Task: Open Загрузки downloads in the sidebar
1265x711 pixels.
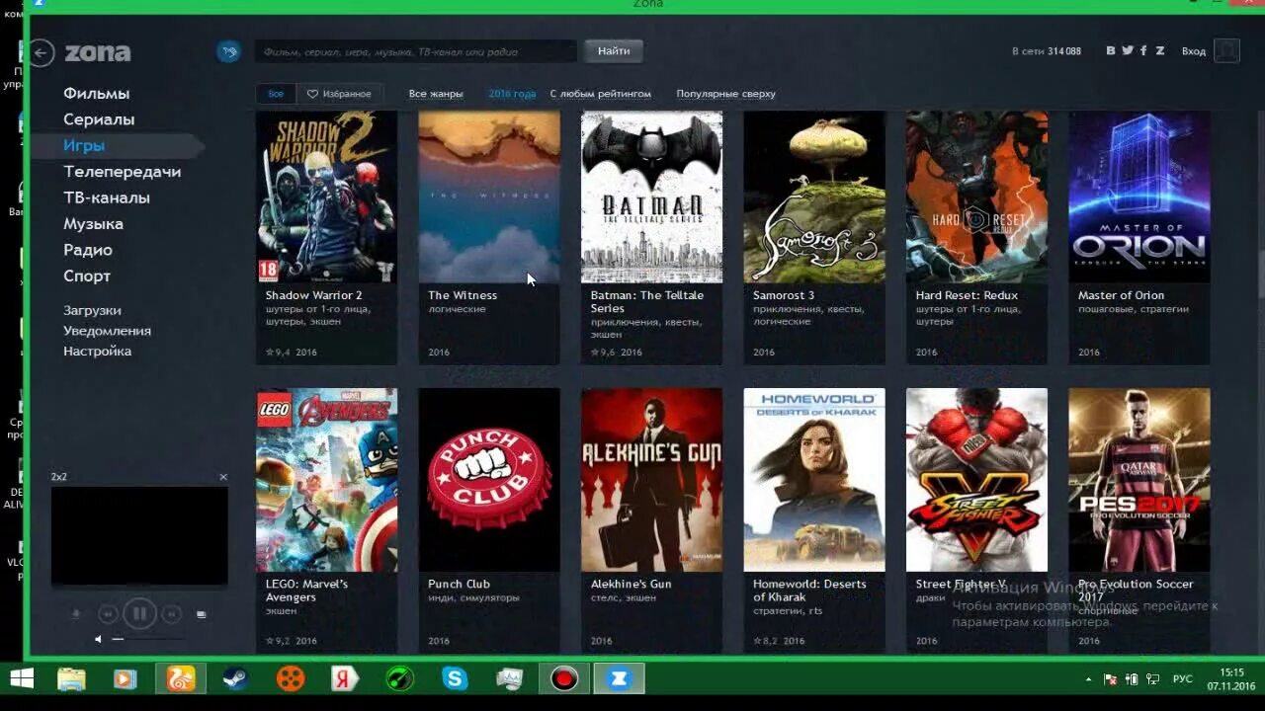Action: point(92,310)
